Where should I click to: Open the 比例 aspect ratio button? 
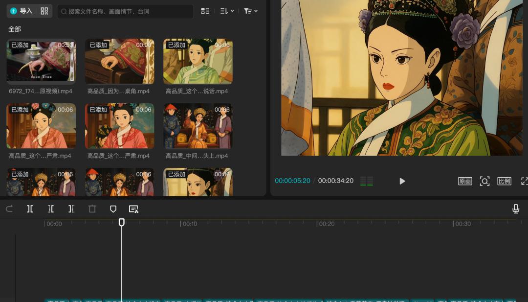504,181
